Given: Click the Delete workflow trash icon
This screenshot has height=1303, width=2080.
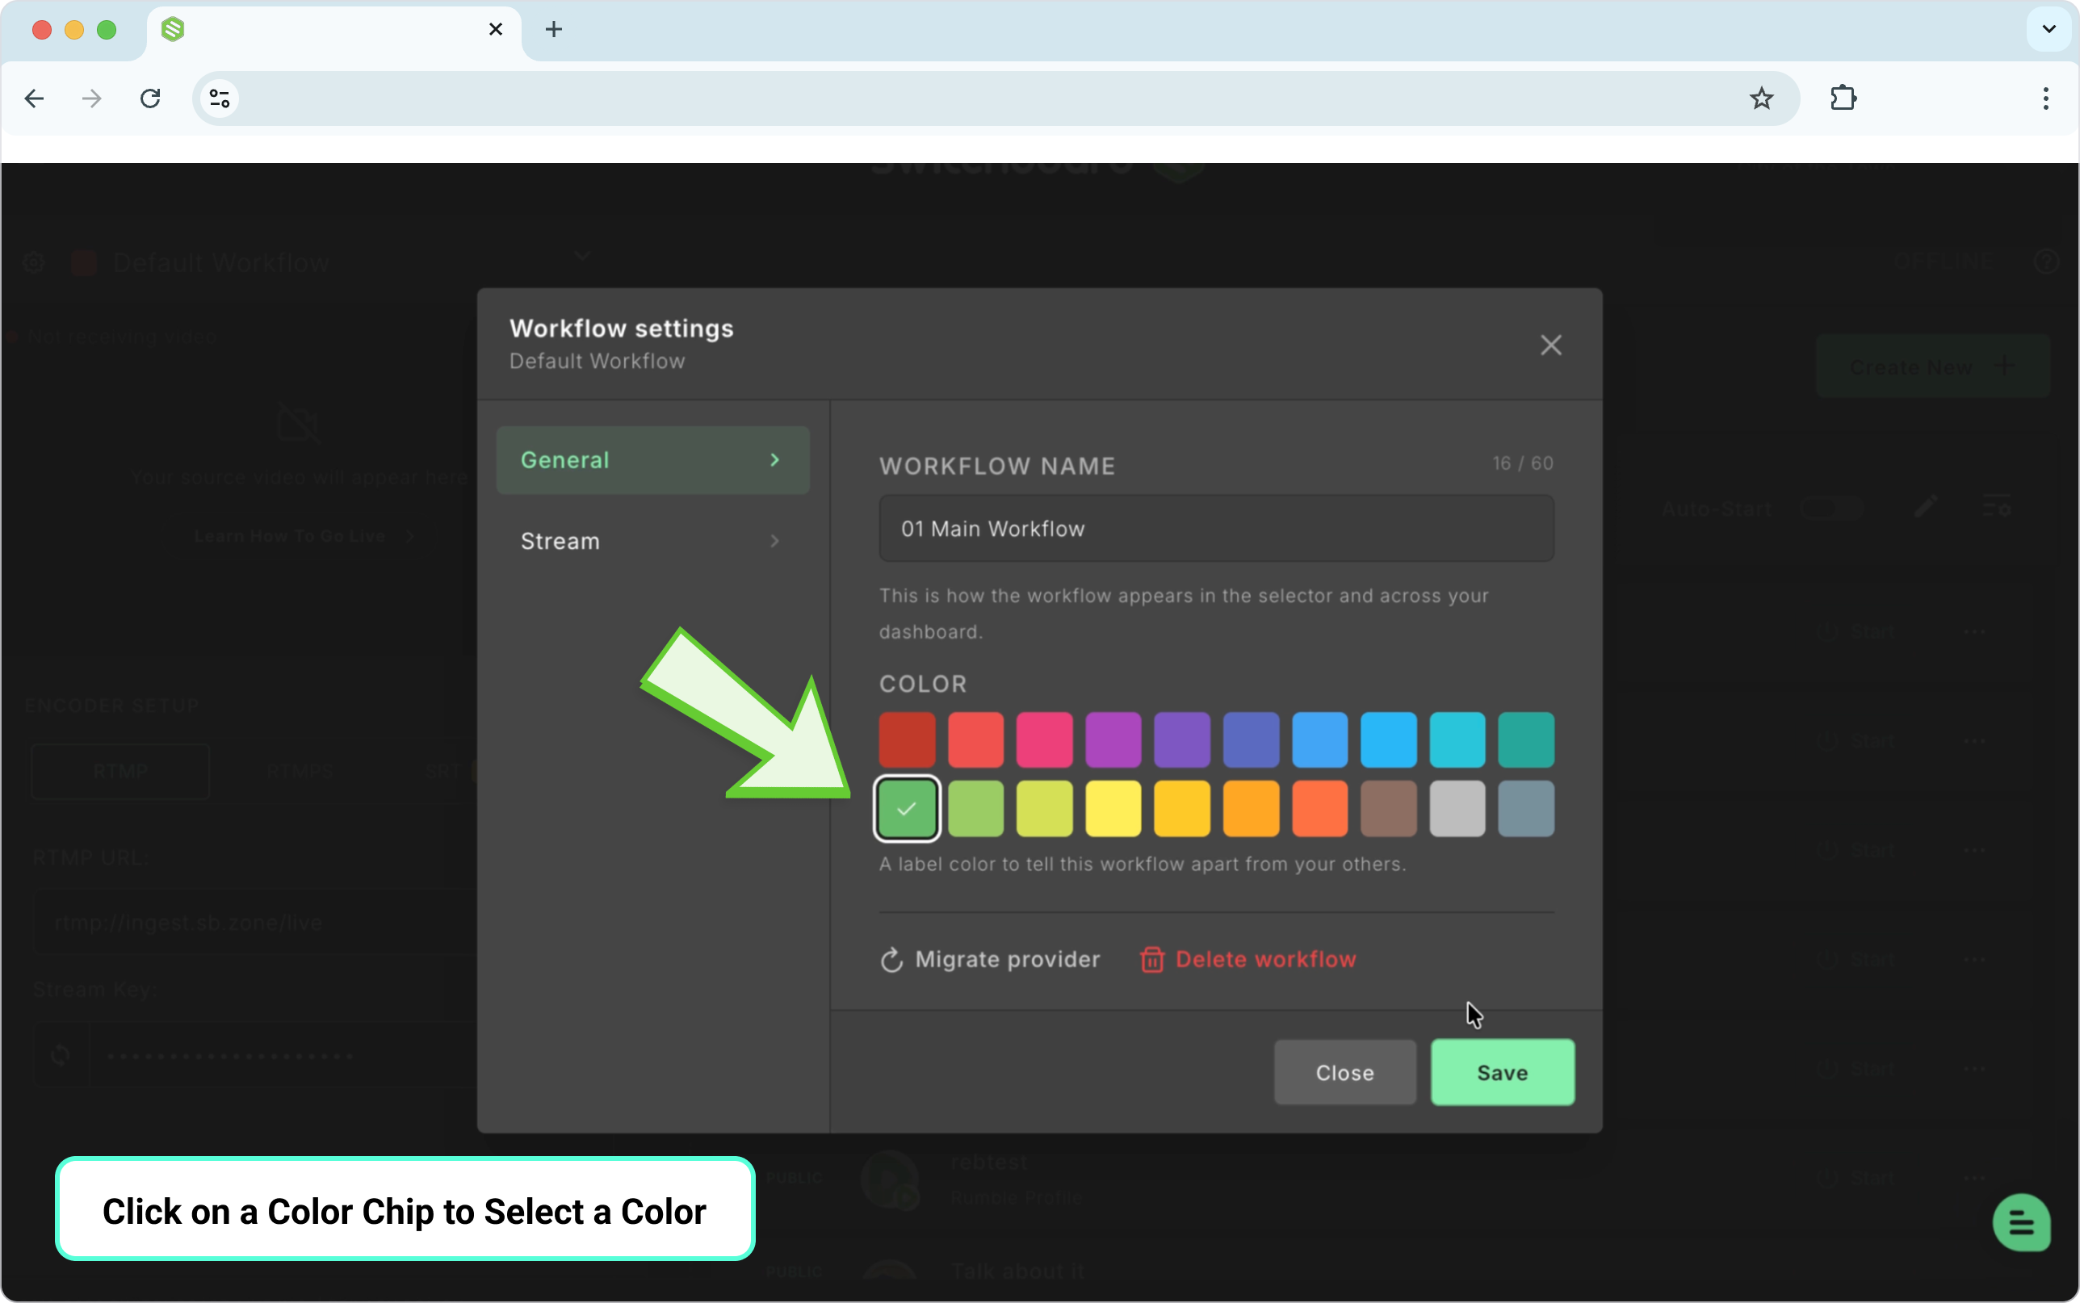Looking at the screenshot, I should coord(1152,959).
